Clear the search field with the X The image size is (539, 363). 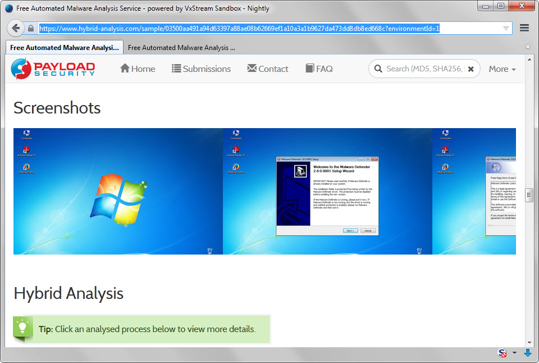[471, 69]
